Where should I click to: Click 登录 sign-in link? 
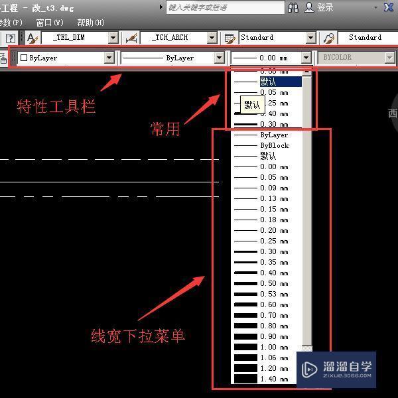[x=325, y=7]
